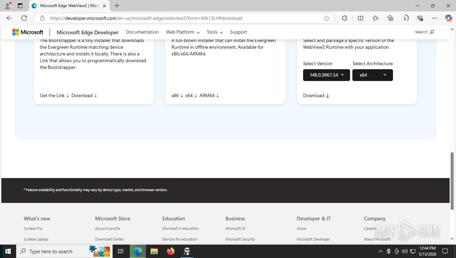Download the Bootstrapper installer
The image size is (456, 258).
(x=84, y=95)
